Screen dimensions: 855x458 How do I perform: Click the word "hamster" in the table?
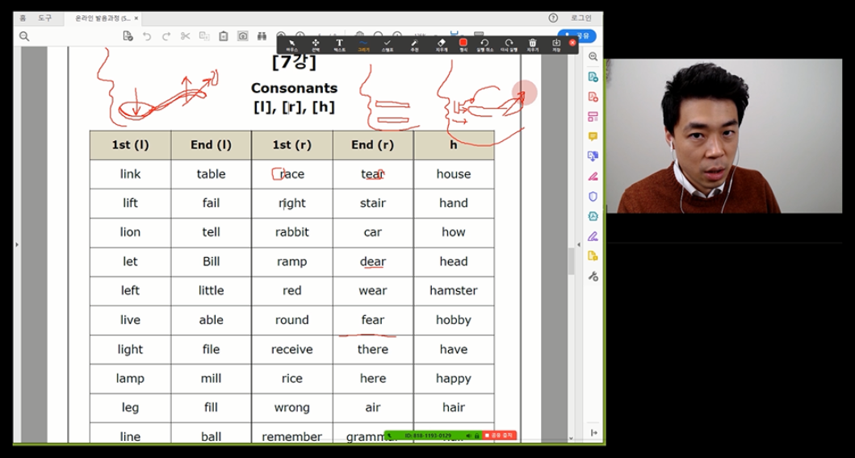click(x=453, y=290)
